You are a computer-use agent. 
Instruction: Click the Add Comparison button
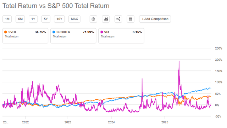pyautogui.click(x=155, y=19)
